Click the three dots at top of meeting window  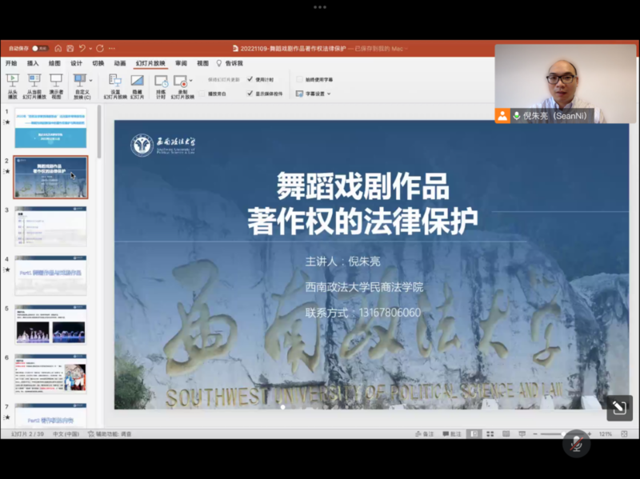pyautogui.click(x=320, y=7)
